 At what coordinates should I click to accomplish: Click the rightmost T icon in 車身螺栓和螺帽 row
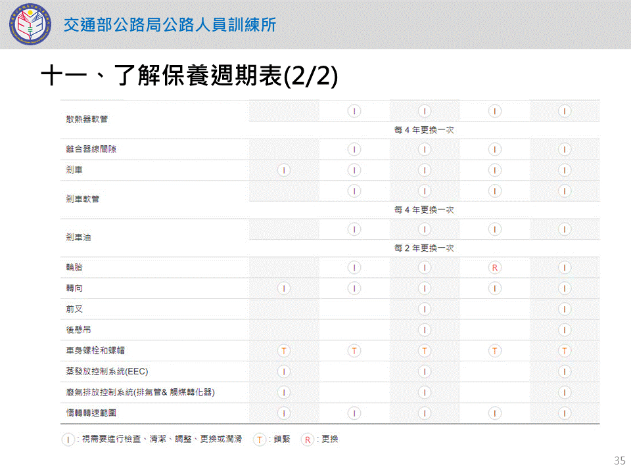(x=565, y=351)
